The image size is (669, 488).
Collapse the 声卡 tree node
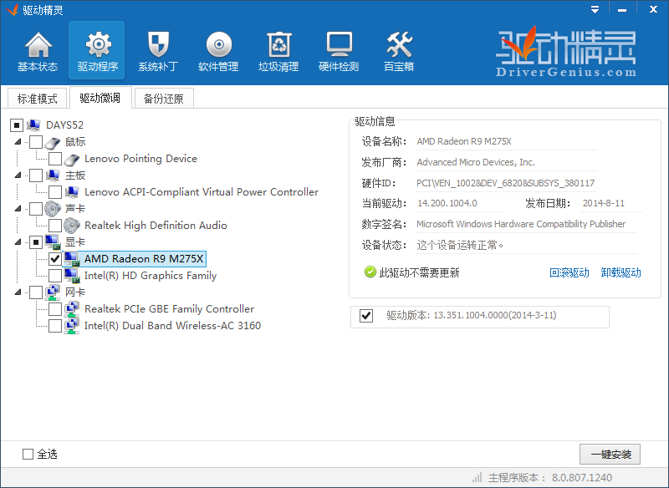point(18,208)
